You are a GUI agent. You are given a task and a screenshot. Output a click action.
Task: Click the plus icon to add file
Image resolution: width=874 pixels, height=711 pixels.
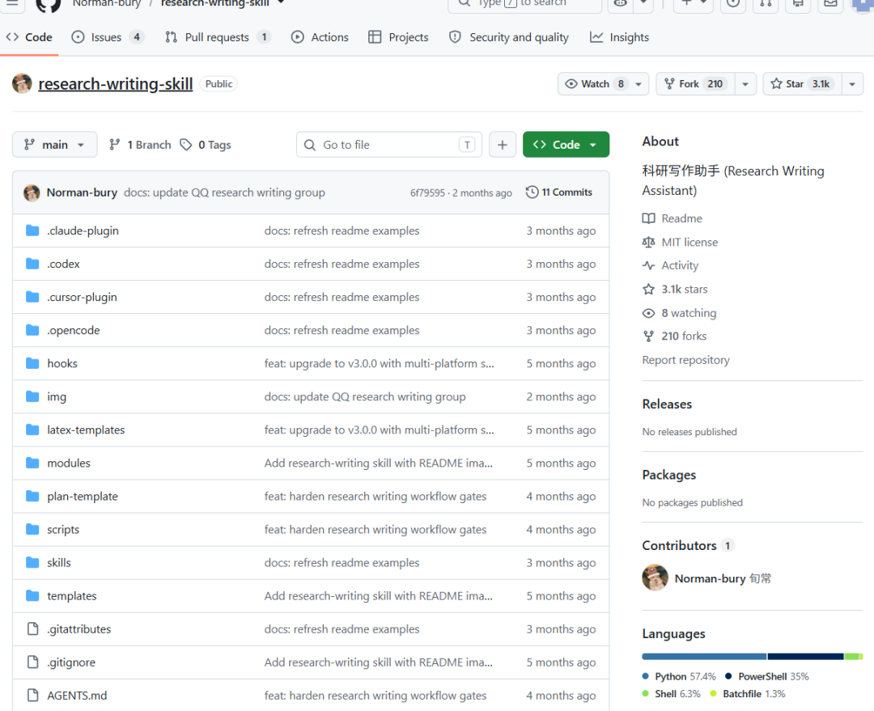point(503,145)
